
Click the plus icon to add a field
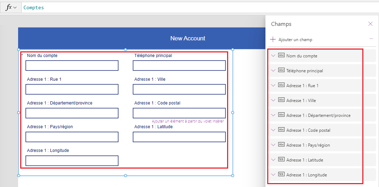[273, 39]
